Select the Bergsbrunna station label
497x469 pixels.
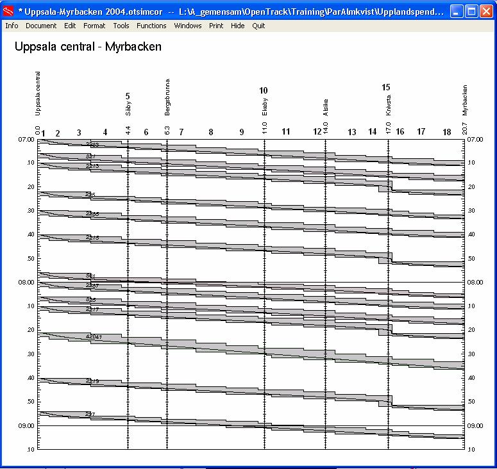(167, 97)
